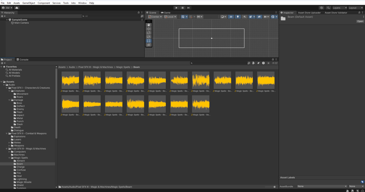The height and width of the screenshot is (192, 365).
Task: Open the tool handle pivot Center dropdown
Action: coord(155,17)
